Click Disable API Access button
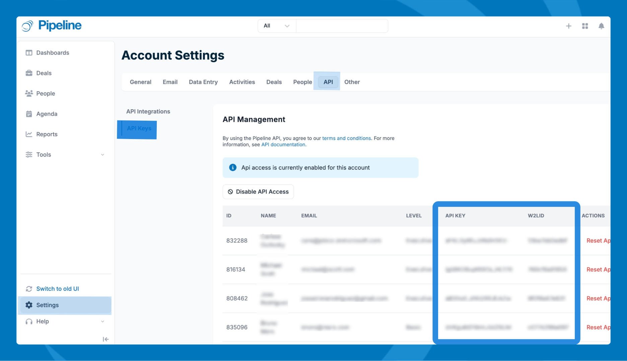Screen dimensions: 627x361 [x=258, y=192]
